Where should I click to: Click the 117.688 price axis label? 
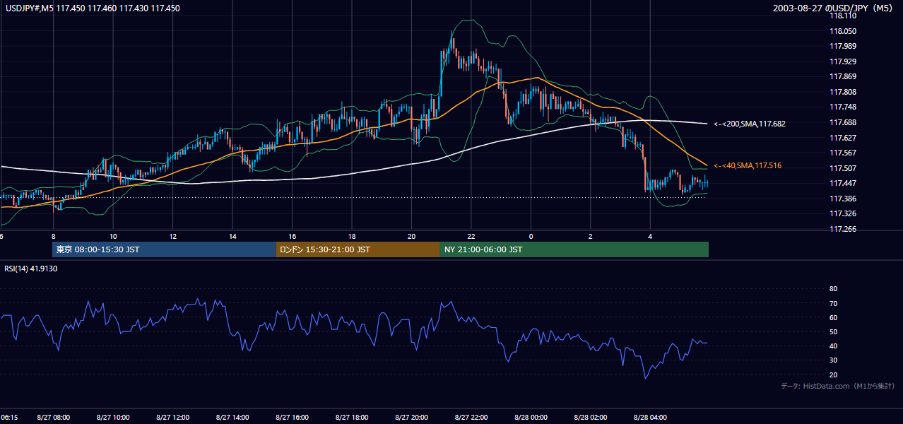842,122
